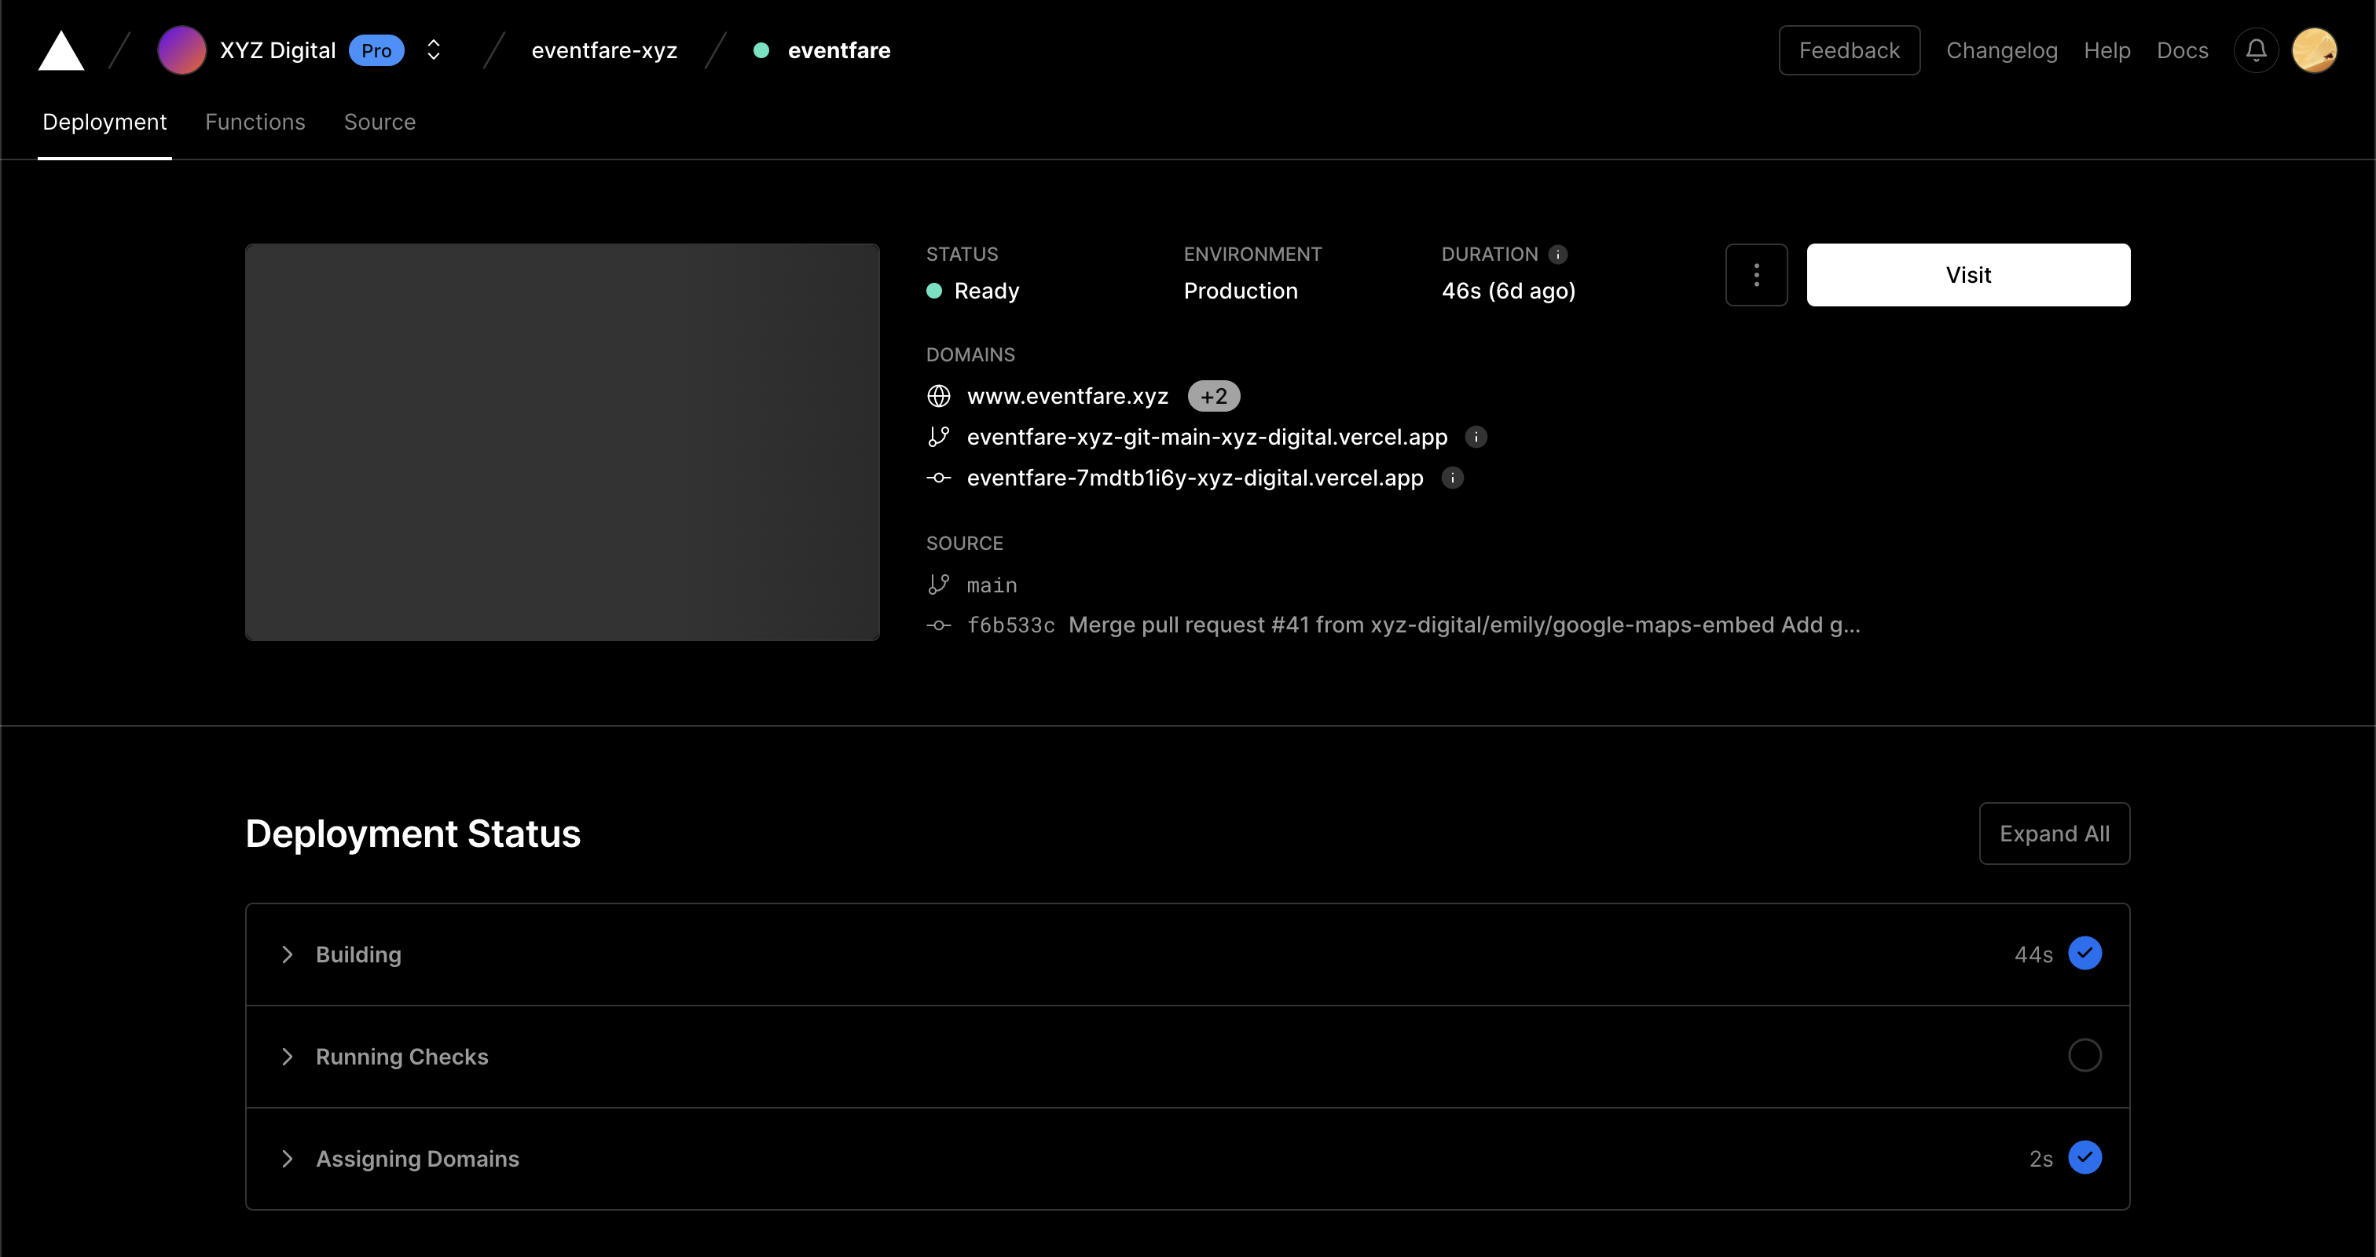Click the 2s Assigning Domains duration

point(2040,1160)
